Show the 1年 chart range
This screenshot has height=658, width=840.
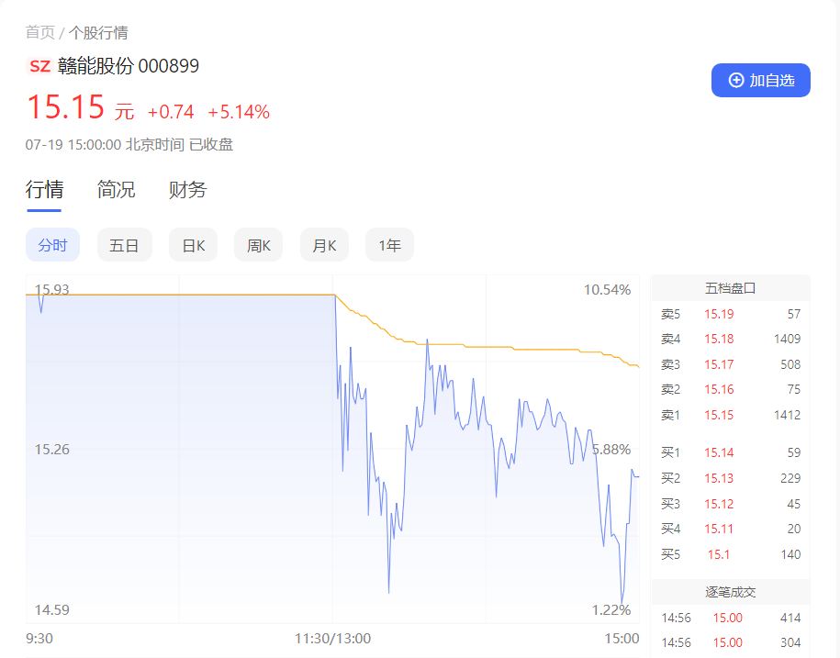[389, 245]
